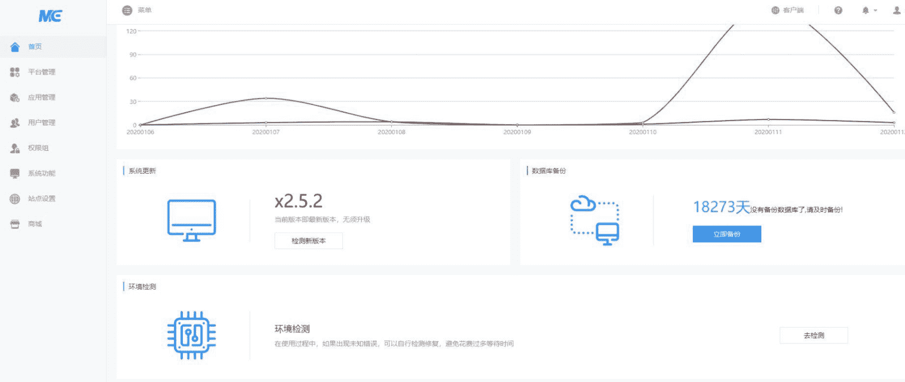Screen dimensions: 905x382
Task: Click the notification bell icon
Action: [866, 10]
